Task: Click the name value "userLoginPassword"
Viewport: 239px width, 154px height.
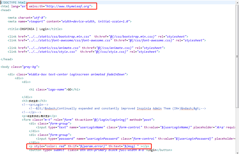Action: pos(102,139)
